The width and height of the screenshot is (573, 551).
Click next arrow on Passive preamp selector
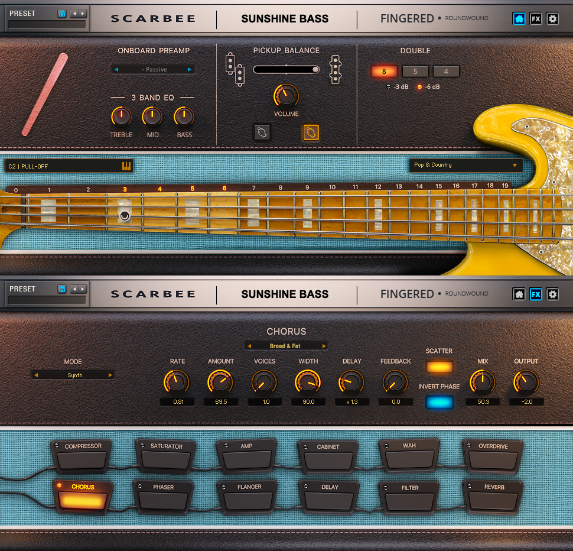point(189,70)
